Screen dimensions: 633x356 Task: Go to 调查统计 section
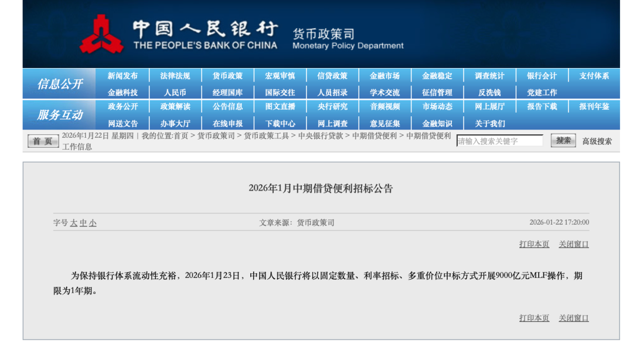tap(489, 76)
